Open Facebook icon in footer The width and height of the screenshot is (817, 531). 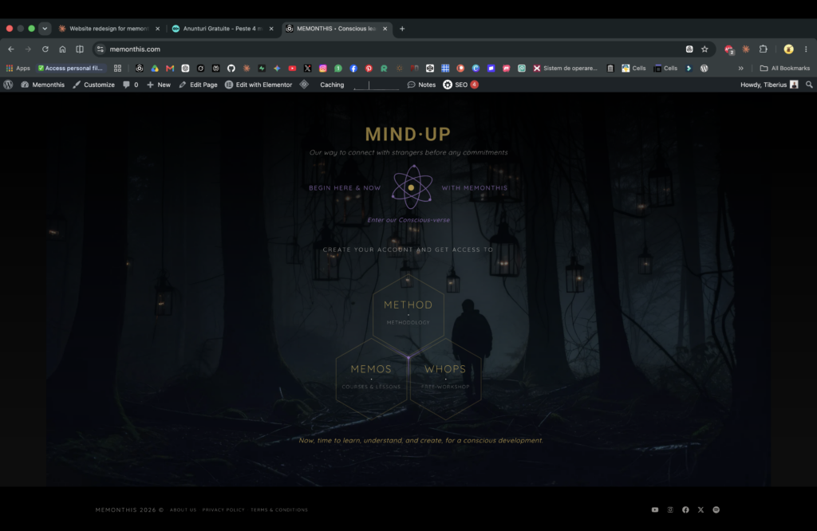coord(685,509)
